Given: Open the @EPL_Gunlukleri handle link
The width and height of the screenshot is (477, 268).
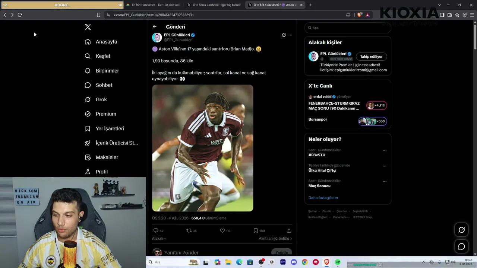Looking at the screenshot, I should (178, 40).
